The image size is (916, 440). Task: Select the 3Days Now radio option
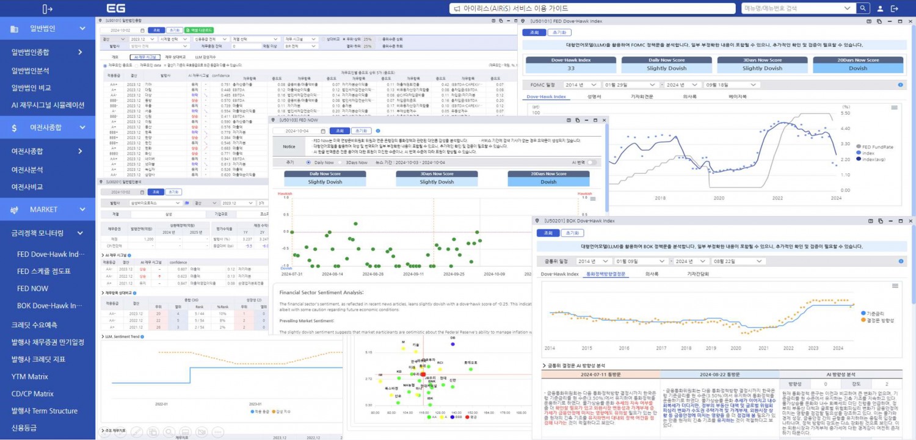[x=340, y=163]
